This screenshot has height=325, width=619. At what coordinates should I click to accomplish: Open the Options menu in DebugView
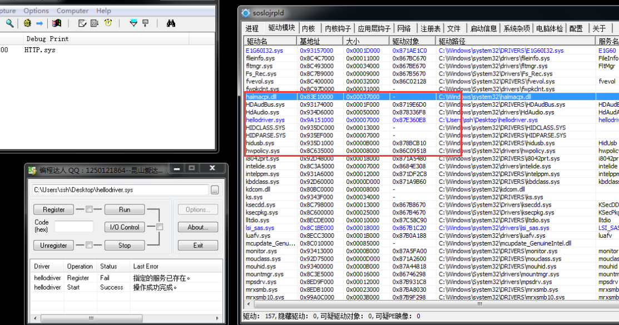click(x=36, y=11)
